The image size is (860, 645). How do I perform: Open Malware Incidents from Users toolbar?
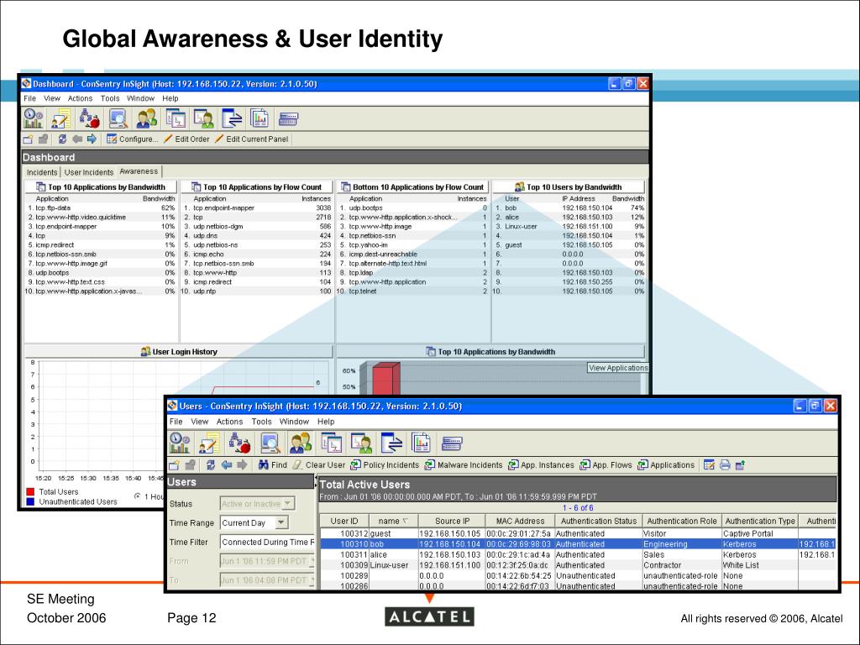[x=464, y=465]
